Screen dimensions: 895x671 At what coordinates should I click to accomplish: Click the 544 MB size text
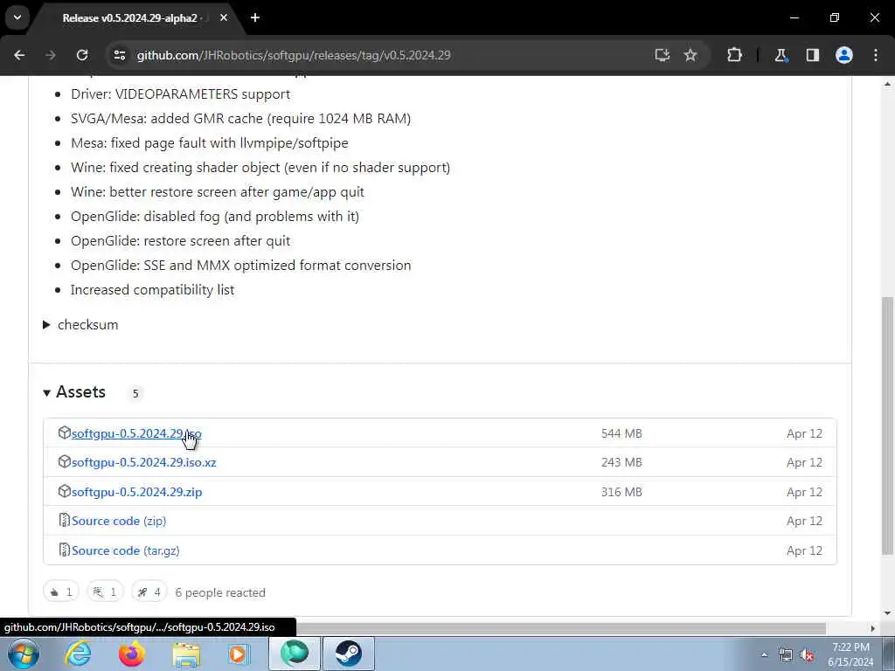621,433
